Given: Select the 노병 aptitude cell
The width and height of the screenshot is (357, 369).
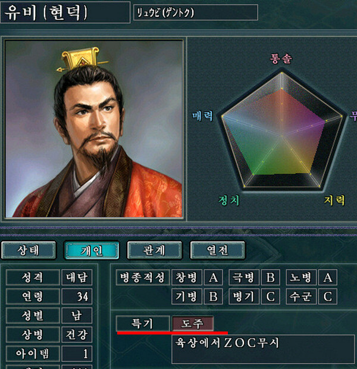Looking at the screenshot, I should tap(301, 277).
